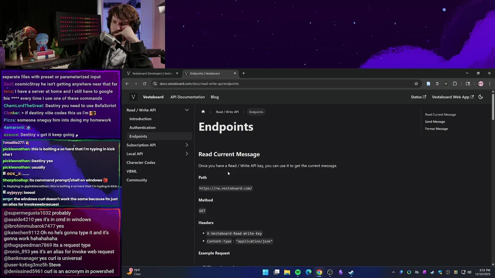
Task: Open the Chrome extensions puzzle icon
Action: (x=455, y=83)
